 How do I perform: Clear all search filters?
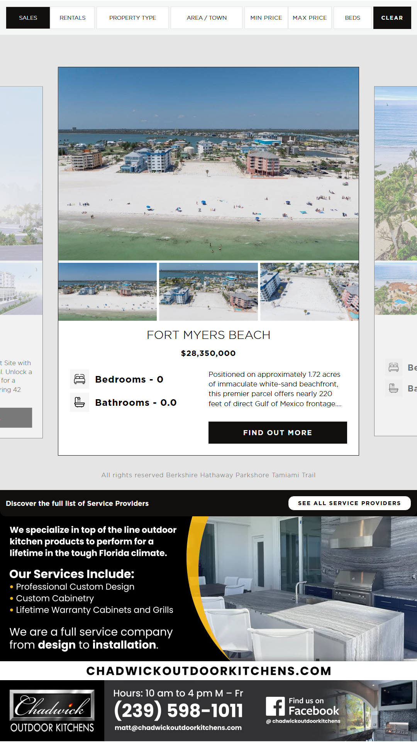click(x=392, y=18)
